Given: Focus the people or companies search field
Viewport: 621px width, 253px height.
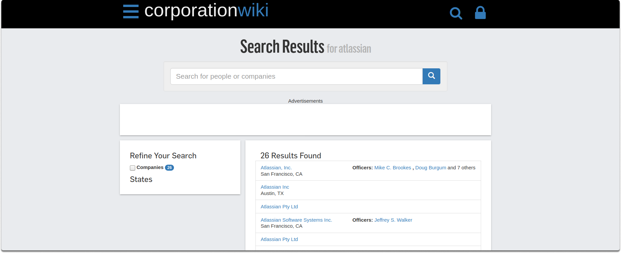Looking at the screenshot, I should (296, 76).
